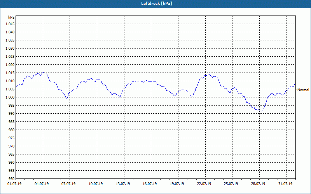The image size is (311, 194).
Task: Select the 28.07.19 date label
Action: pos(258,184)
